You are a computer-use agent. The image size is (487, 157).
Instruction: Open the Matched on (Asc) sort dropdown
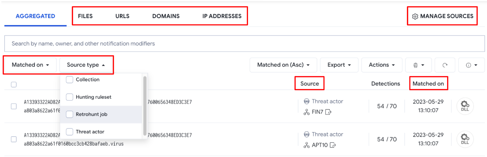click(x=283, y=65)
